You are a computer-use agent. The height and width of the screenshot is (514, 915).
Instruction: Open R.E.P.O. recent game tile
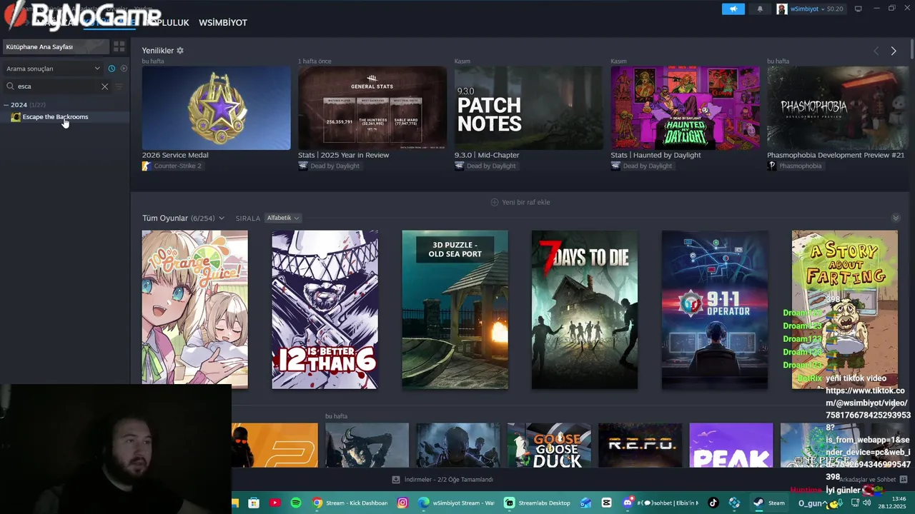[x=640, y=445]
